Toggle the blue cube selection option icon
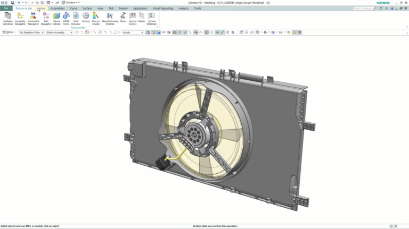The image size is (409, 229). [x=158, y=32]
